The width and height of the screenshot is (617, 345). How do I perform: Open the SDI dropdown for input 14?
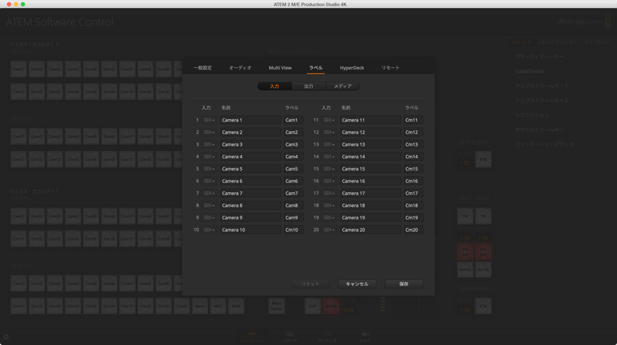[329, 156]
